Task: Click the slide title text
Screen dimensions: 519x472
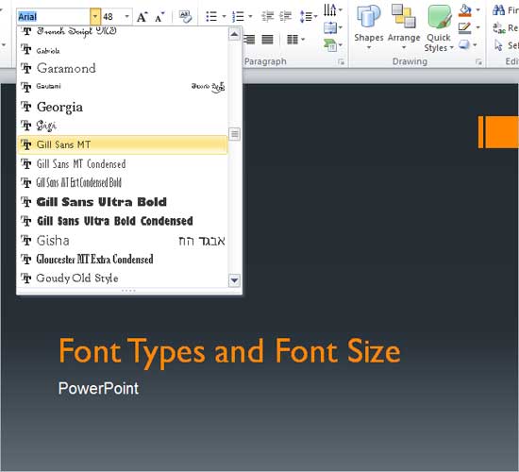Action: [x=229, y=353]
